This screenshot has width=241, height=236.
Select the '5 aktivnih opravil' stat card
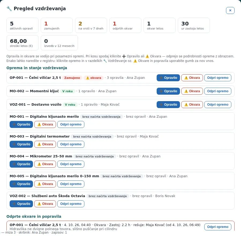(x=22, y=25)
